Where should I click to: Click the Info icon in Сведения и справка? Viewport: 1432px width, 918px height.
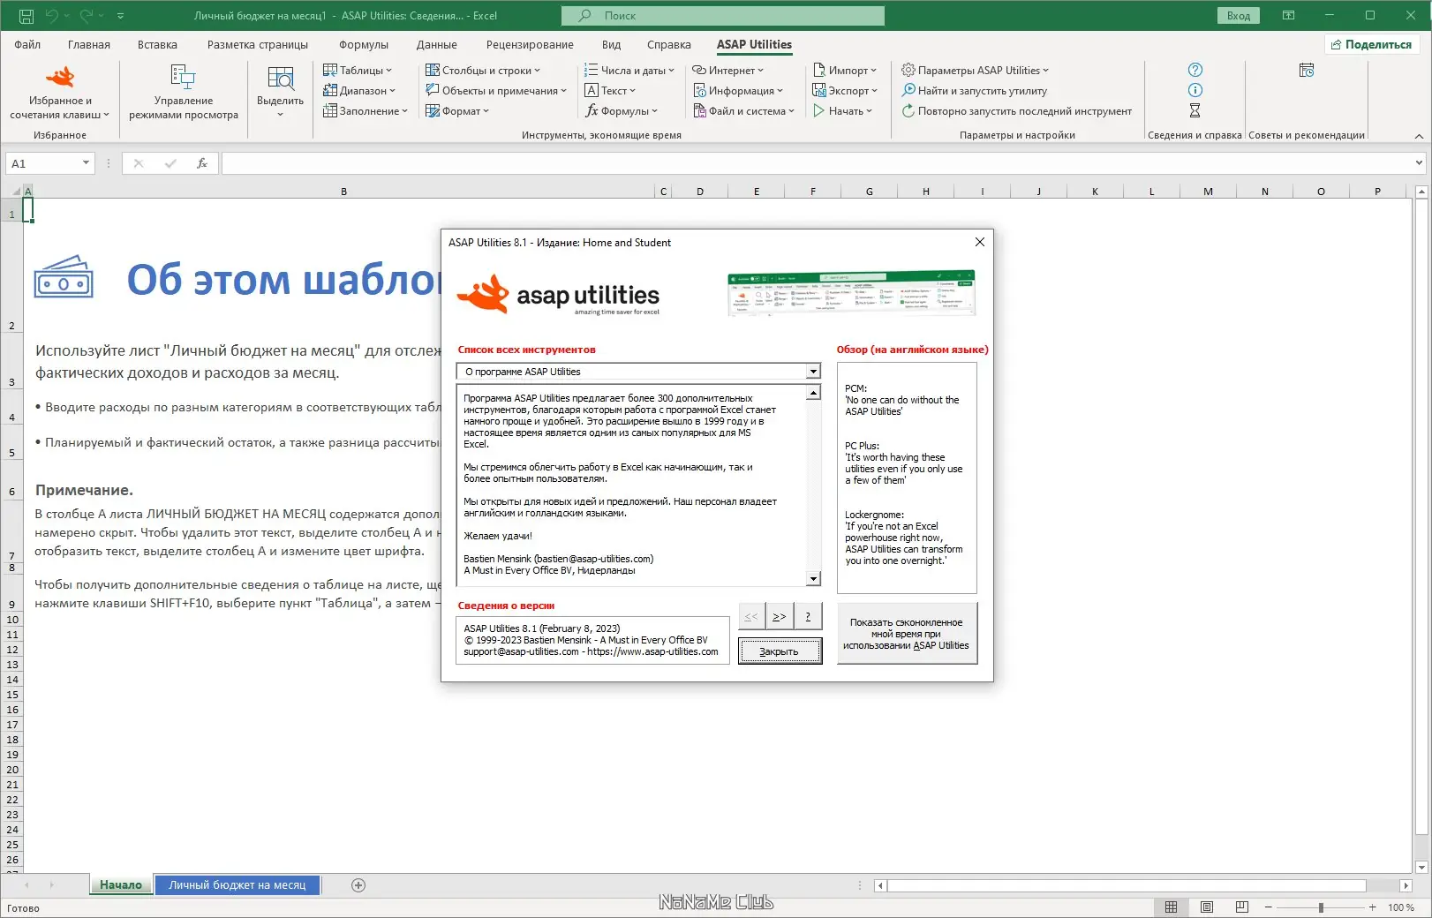pyautogui.click(x=1195, y=90)
